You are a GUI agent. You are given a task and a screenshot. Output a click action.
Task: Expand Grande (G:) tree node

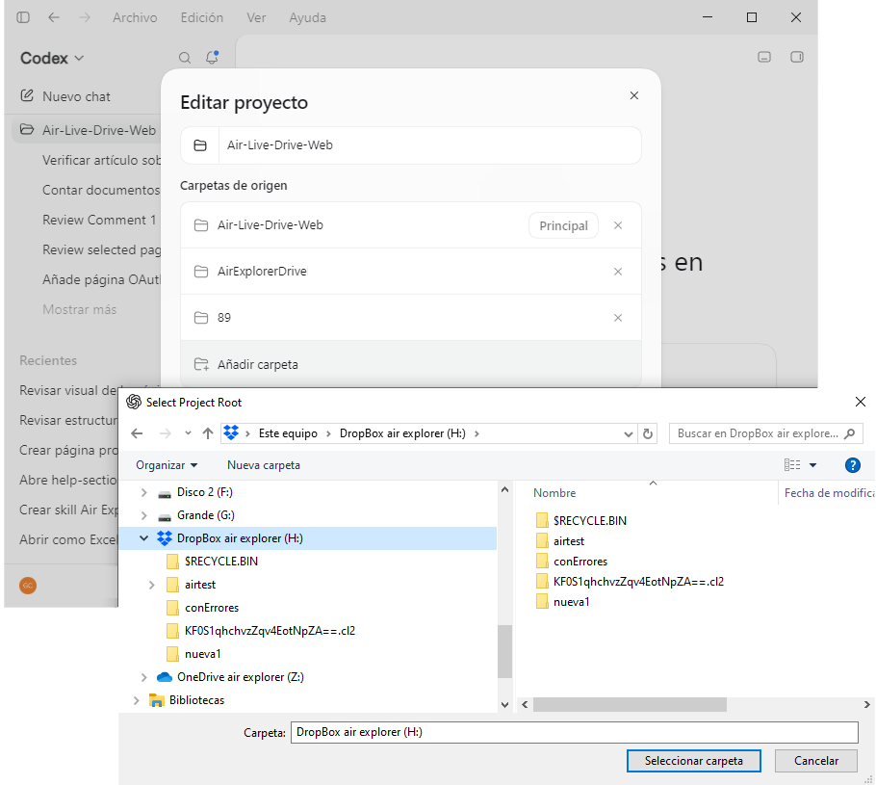143,515
